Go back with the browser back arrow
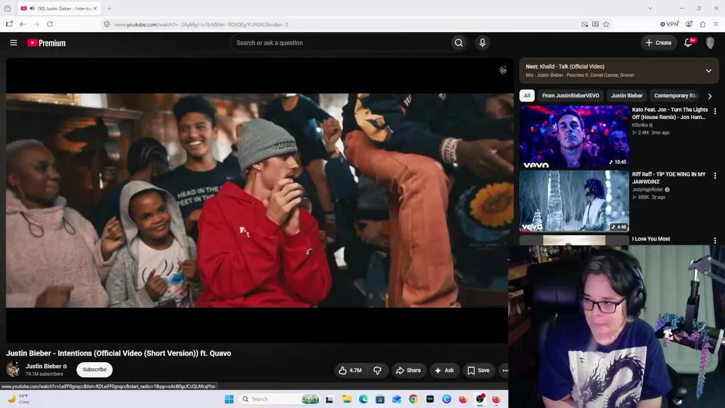Screen dimensions: 725x408 pos(23,24)
